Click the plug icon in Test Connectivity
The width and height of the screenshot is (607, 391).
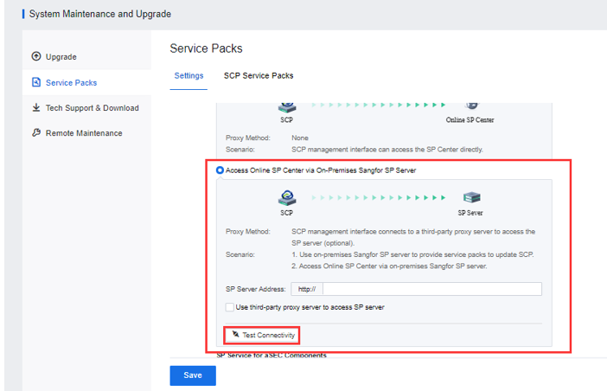235,334
